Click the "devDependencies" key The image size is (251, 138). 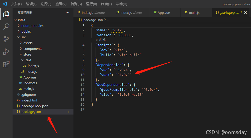(x=112, y=85)
